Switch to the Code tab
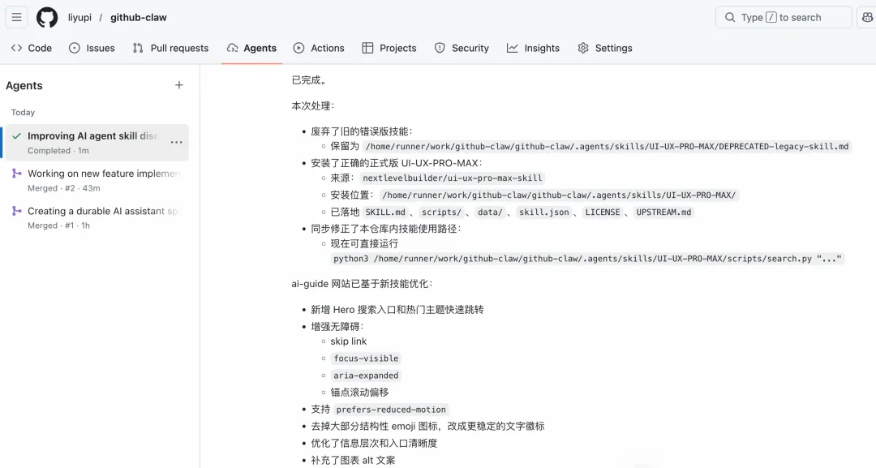 32,48
